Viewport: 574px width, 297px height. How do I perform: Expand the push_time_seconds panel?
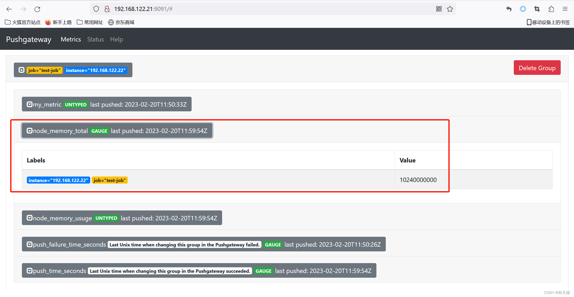coord(199,271)
